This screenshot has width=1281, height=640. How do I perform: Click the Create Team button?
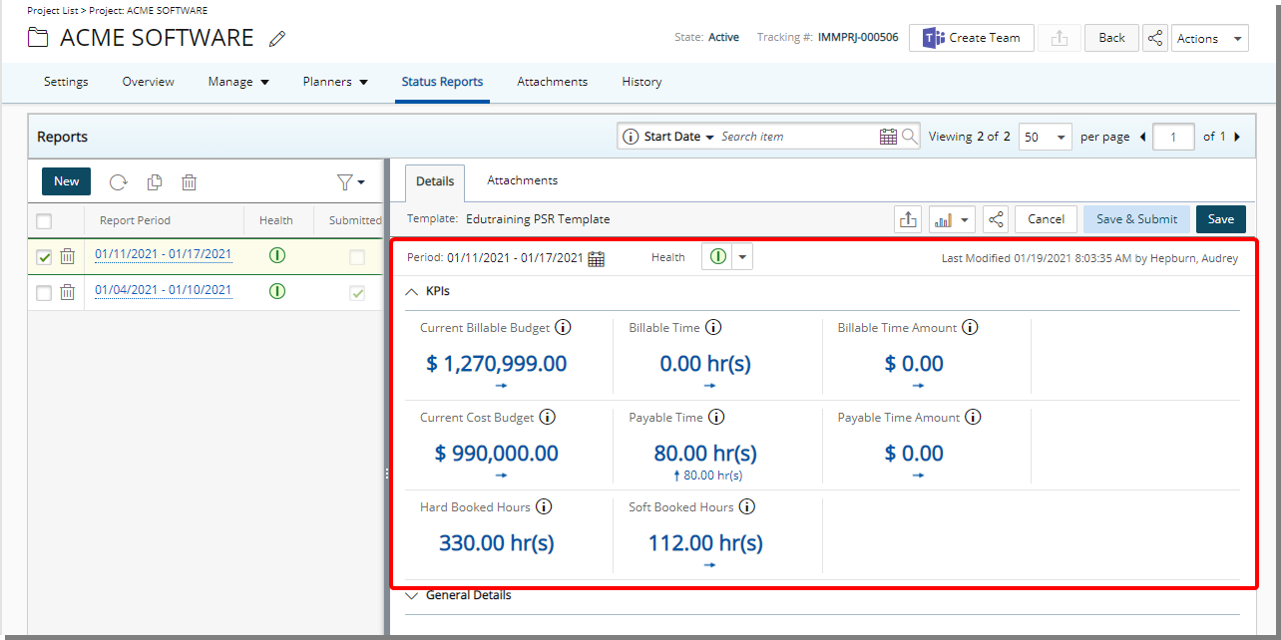971,38
